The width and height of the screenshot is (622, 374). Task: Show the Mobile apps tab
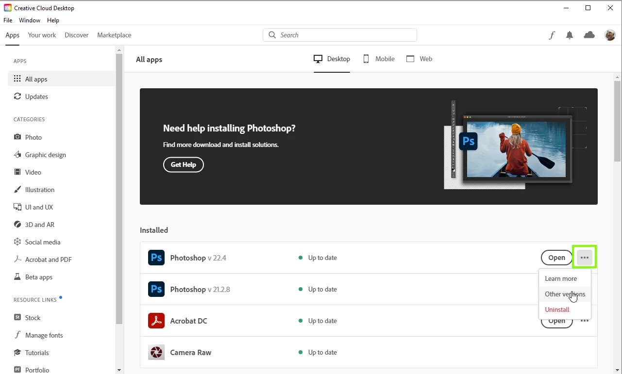point(379,59)
